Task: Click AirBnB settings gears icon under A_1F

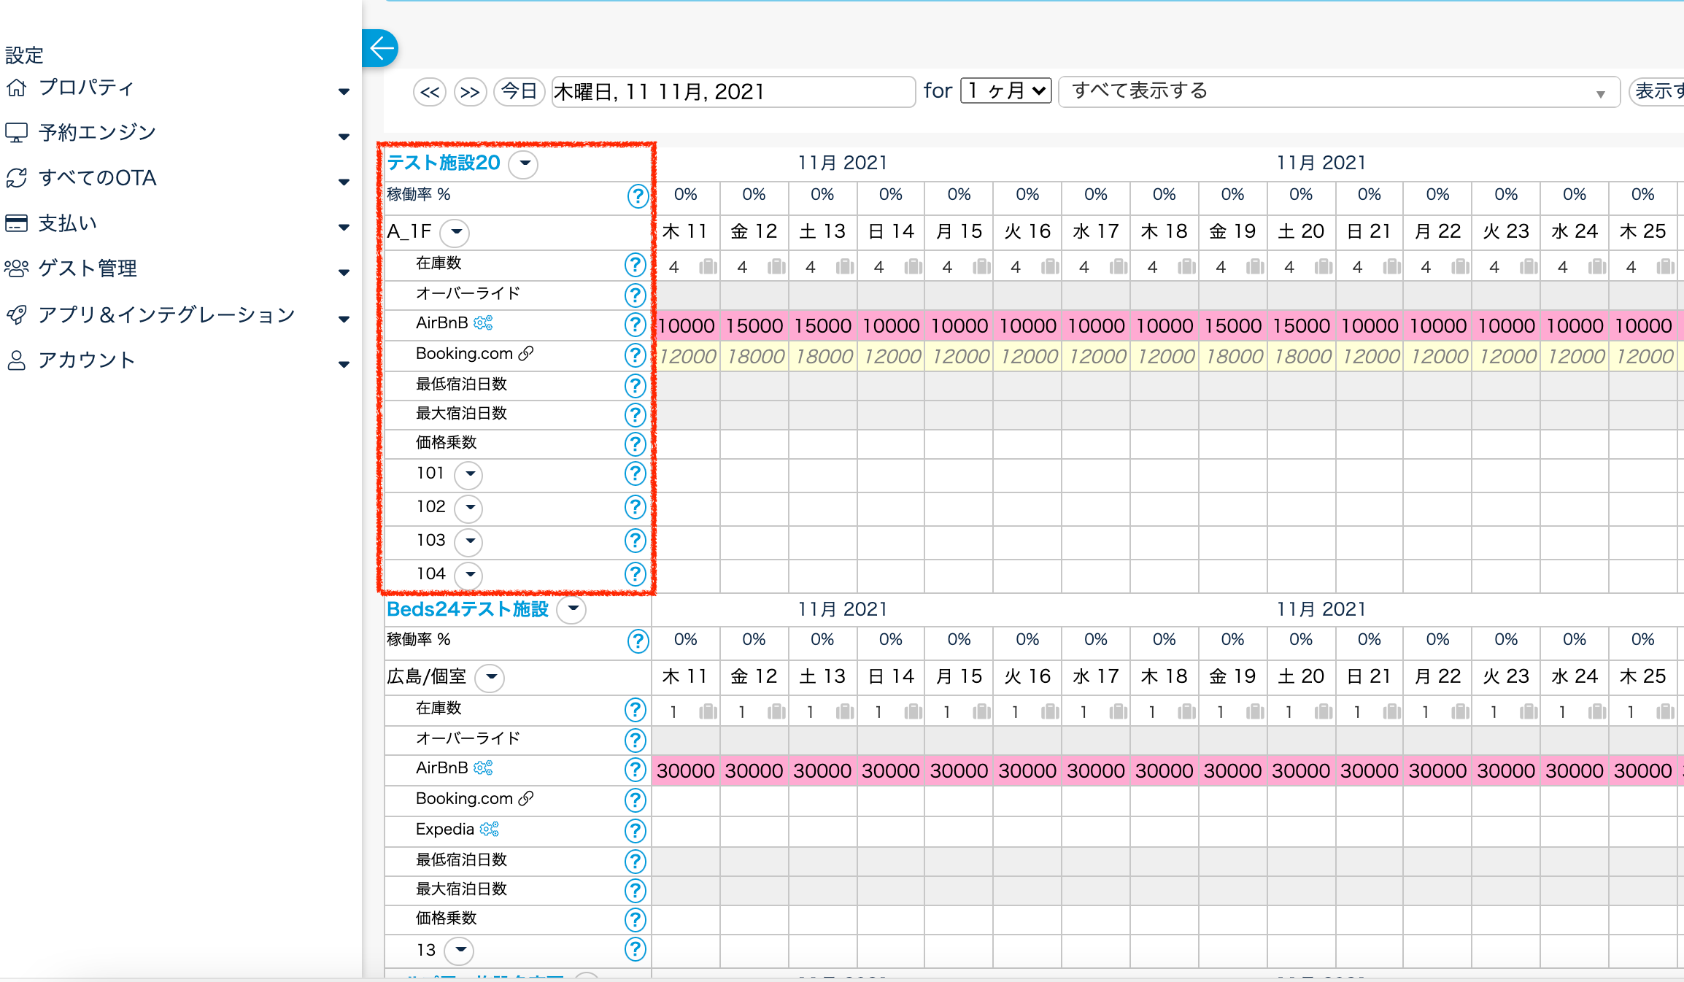Action: pyautogui.click(x=483, y=322)
